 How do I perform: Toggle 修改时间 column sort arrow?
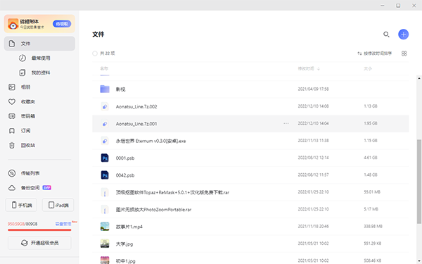pos(319,69)
